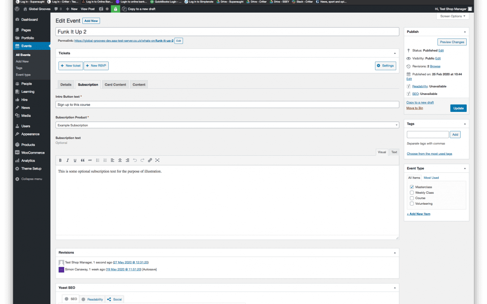Open the Yoast Readability tab
Screen dimensions: 487x304
tap(92, 299)
